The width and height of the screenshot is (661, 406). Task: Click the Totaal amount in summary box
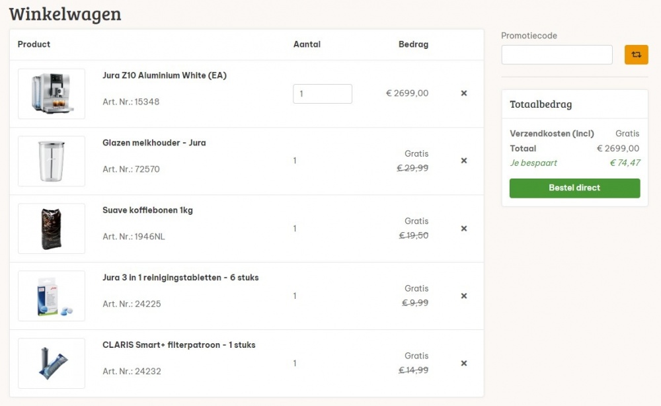(618, 148)
